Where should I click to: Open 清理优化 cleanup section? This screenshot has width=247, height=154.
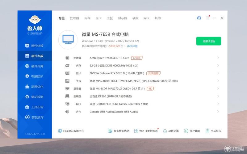[35, 87]
